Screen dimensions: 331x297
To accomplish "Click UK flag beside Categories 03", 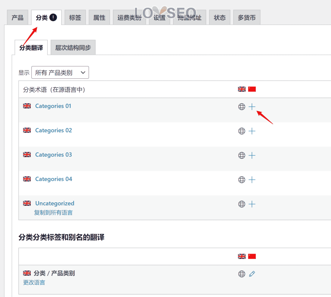I will click(27, 154).
